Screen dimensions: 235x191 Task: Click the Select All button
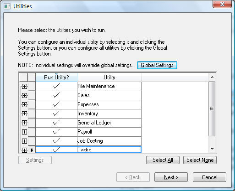pyautogui.click(x=163, y=160)
